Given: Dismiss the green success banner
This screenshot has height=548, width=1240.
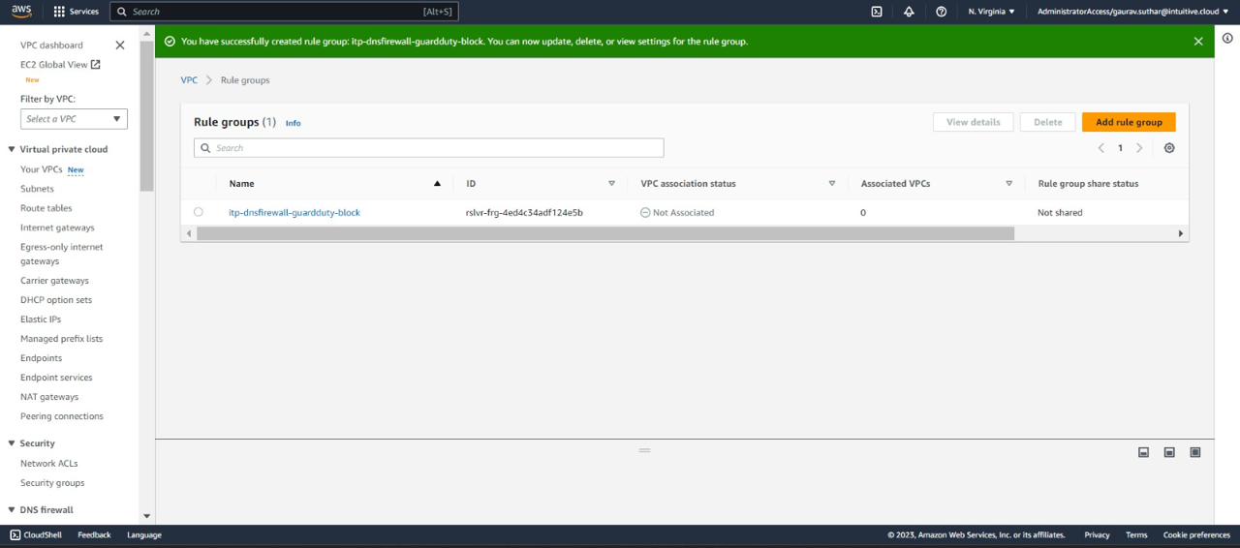Looking at the screenshot, I should (x=1198, y=42).
